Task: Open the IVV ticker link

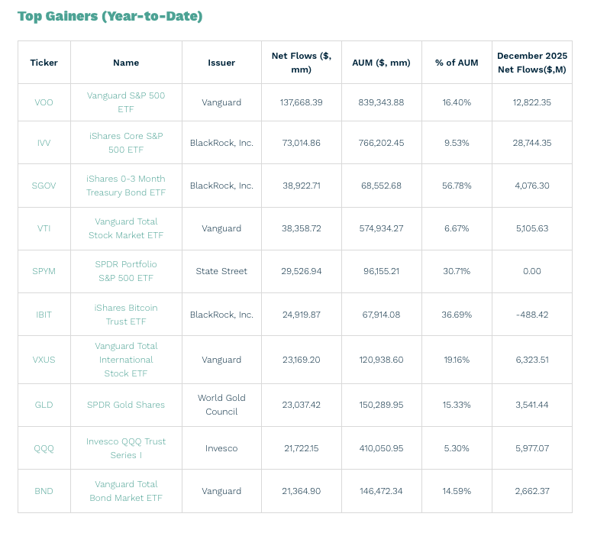Action: [x=44, y=143]
